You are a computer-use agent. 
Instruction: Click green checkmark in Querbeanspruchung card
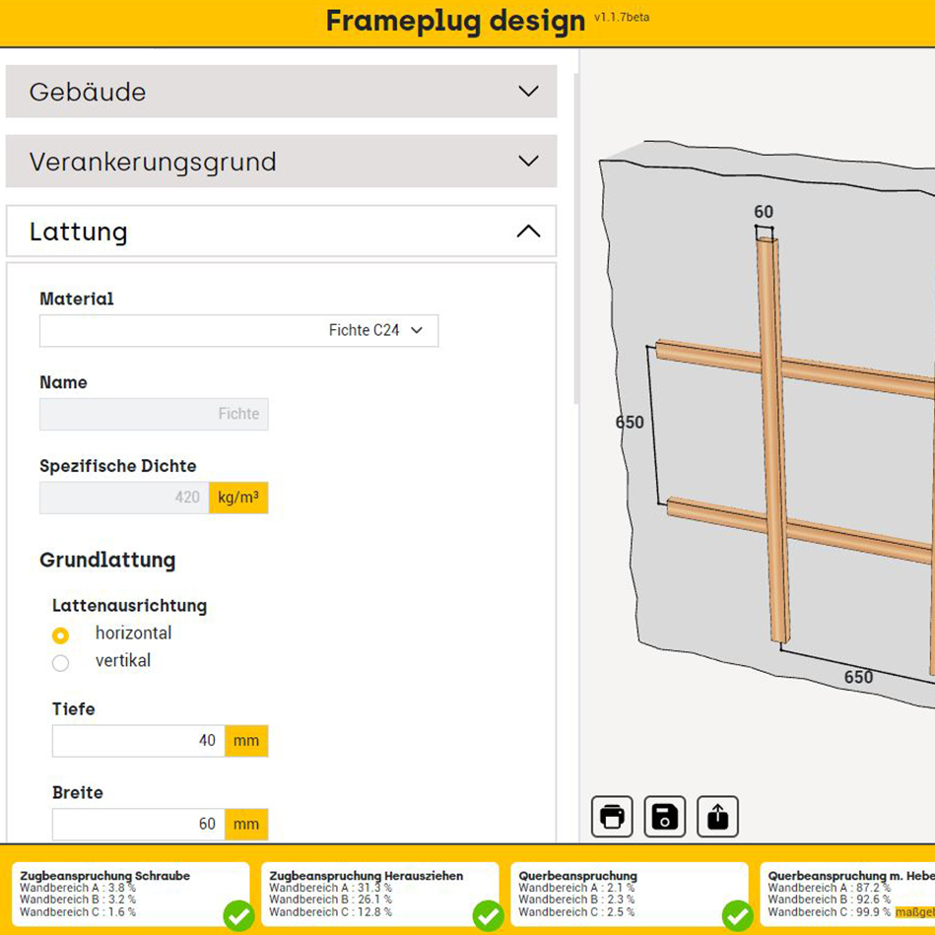tap(737, 915)
